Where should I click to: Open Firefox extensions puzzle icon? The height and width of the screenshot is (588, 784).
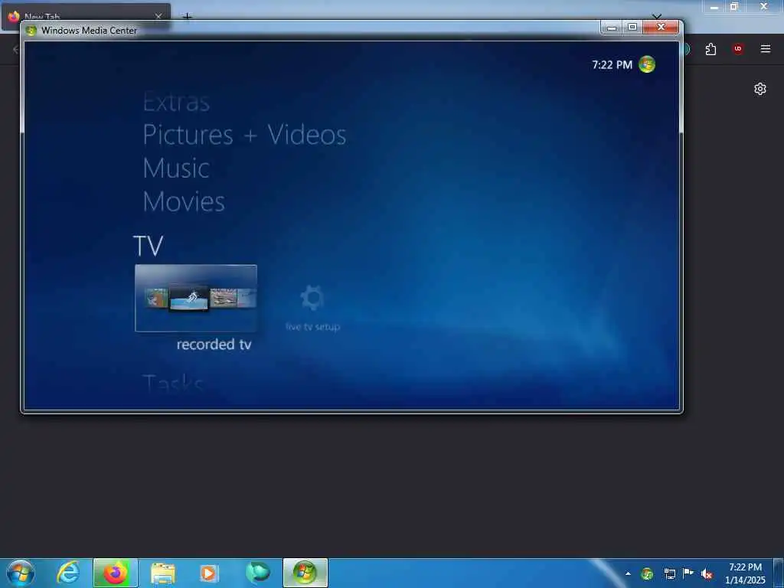711,49
